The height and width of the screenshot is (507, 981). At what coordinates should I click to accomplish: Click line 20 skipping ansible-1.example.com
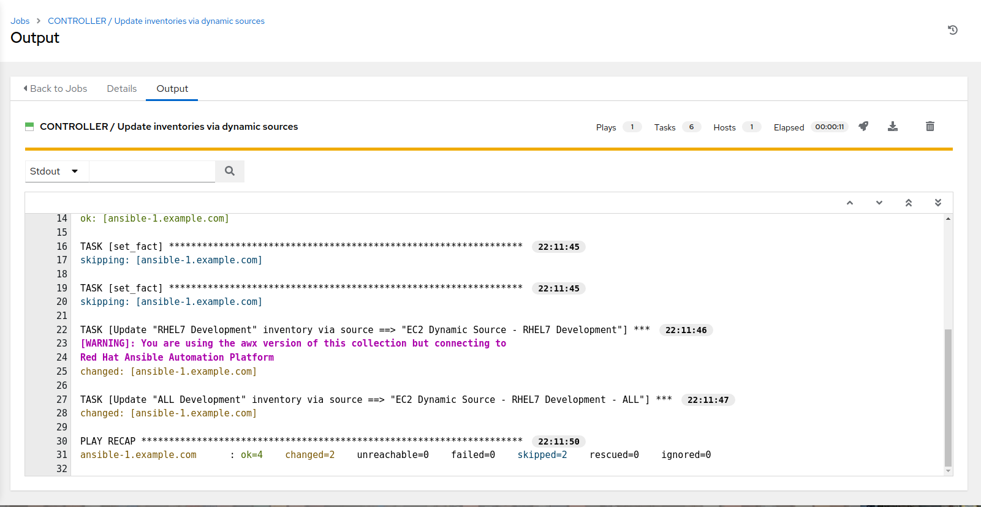point(171,302)
